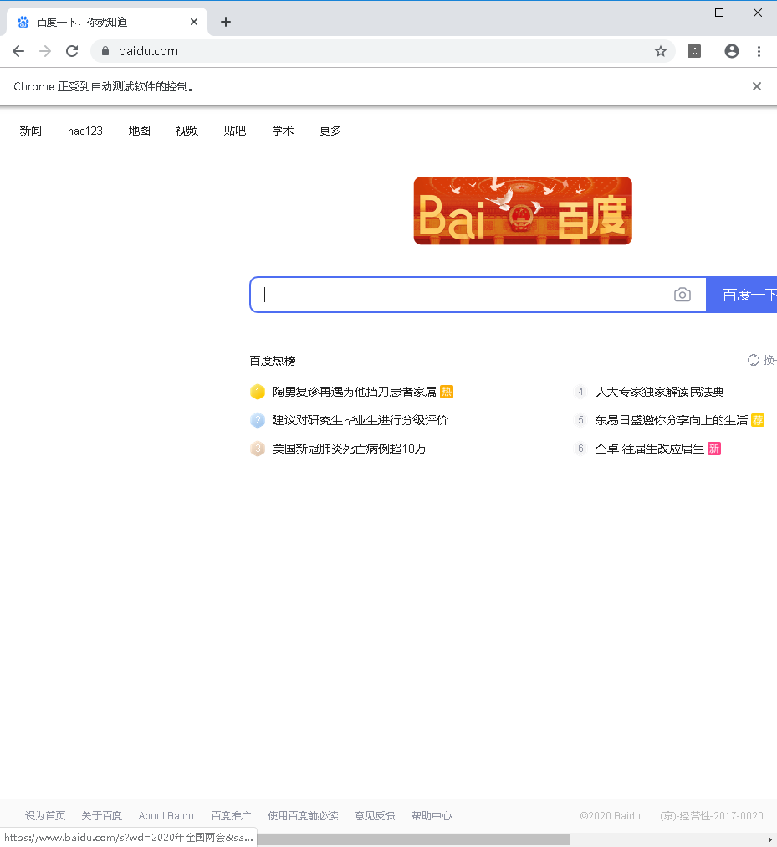This screenshot has height=847, width=777.
Task: Close the Chrome window
Action: tap(758, 13)
